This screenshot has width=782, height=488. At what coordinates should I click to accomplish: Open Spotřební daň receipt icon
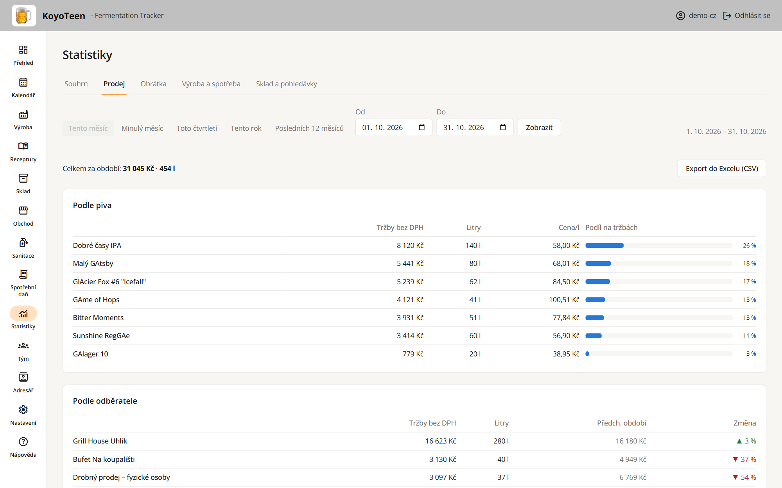pyautogui.click(x=23, y=274)
